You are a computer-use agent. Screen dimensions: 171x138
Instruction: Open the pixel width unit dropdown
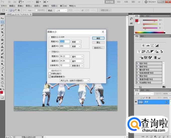(x=76, y=42)
